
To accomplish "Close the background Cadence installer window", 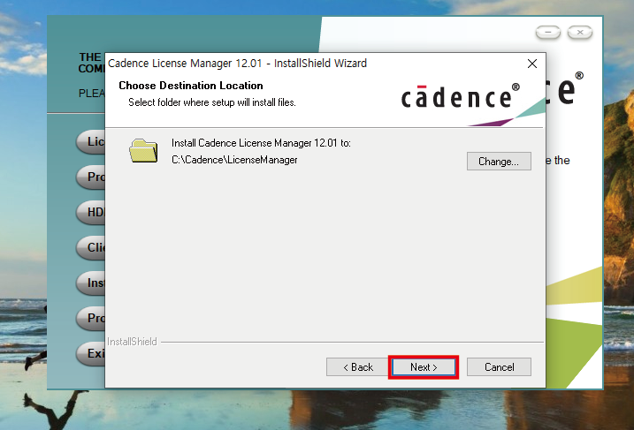I will 580,33.
